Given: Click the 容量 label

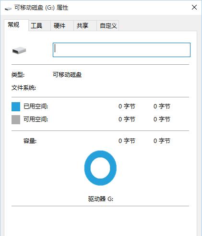Looking at the screenshot, I should point(30,141).
